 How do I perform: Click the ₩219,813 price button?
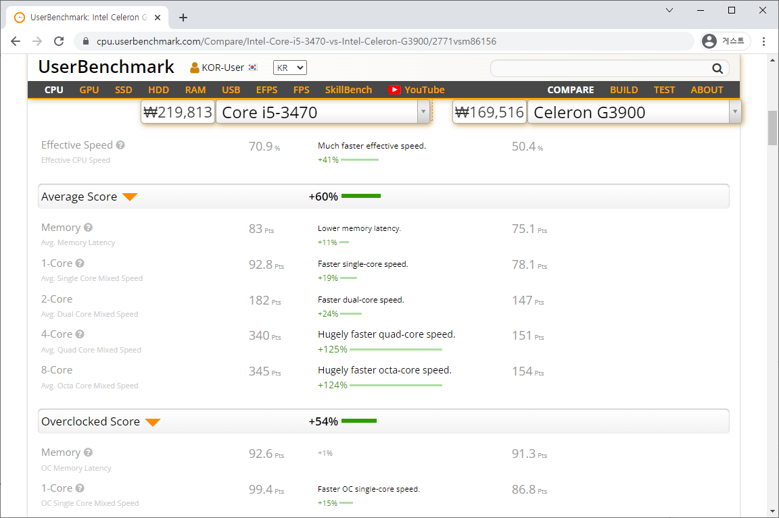point(178,112)
